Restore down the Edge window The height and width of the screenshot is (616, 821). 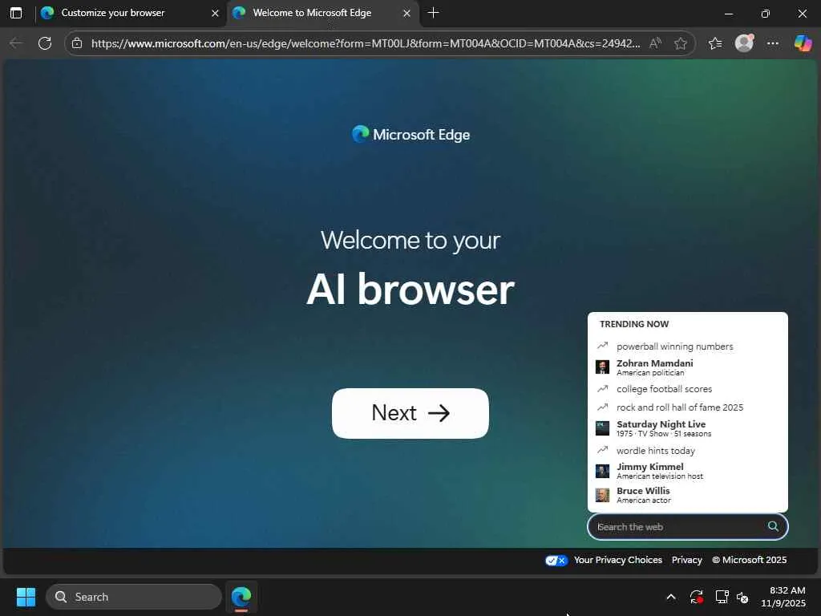tap(766, 14)
